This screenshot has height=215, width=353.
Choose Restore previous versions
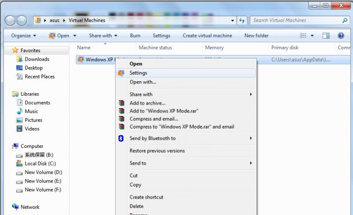(186, 151)
